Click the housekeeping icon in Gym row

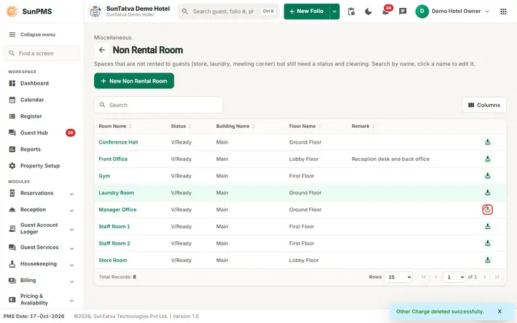tap(488, 176)
